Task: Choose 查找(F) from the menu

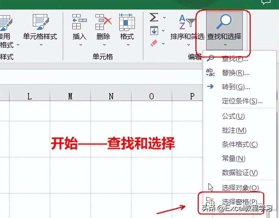Action: coord(239,58)
